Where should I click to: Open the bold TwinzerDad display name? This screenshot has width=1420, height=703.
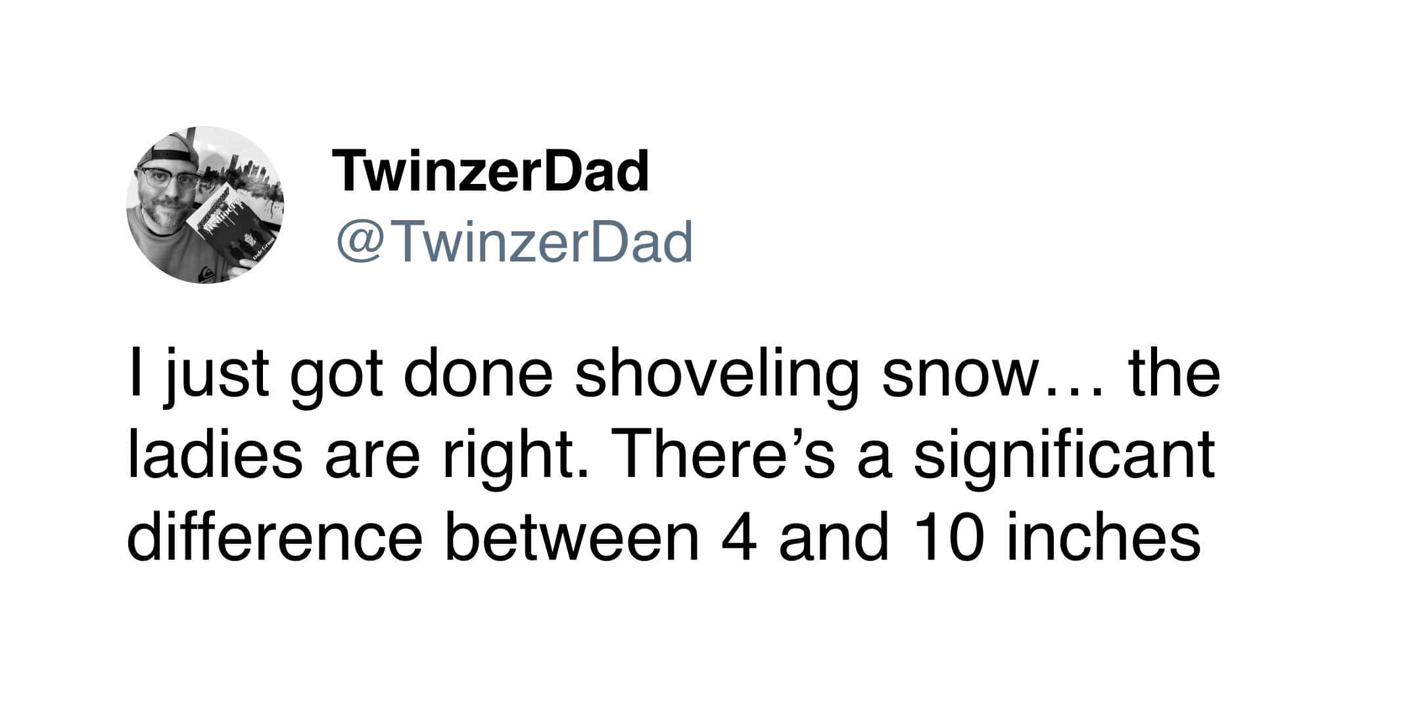click(x=491, y=171)
